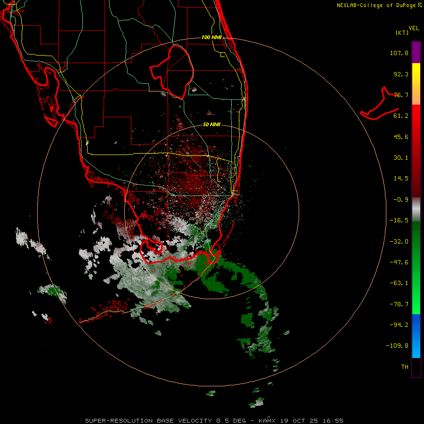
Task: Select the 30.1 legend value
Action: click(x=401, y=158)
